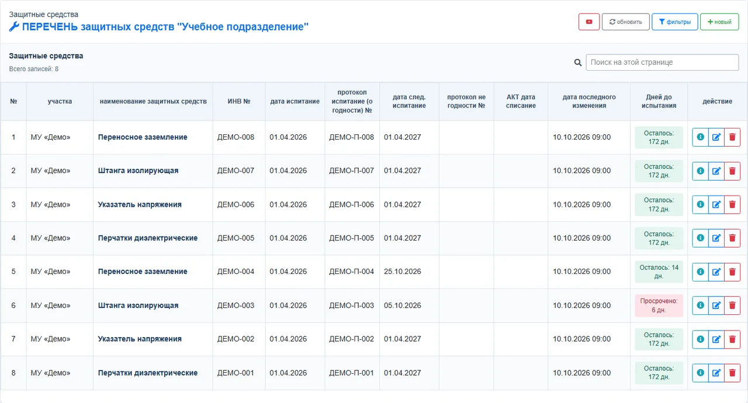Edit the ДЕМО-002 record
Image resolution: width=748 pixels, height=403 pixels.
[x=716, y=339]
